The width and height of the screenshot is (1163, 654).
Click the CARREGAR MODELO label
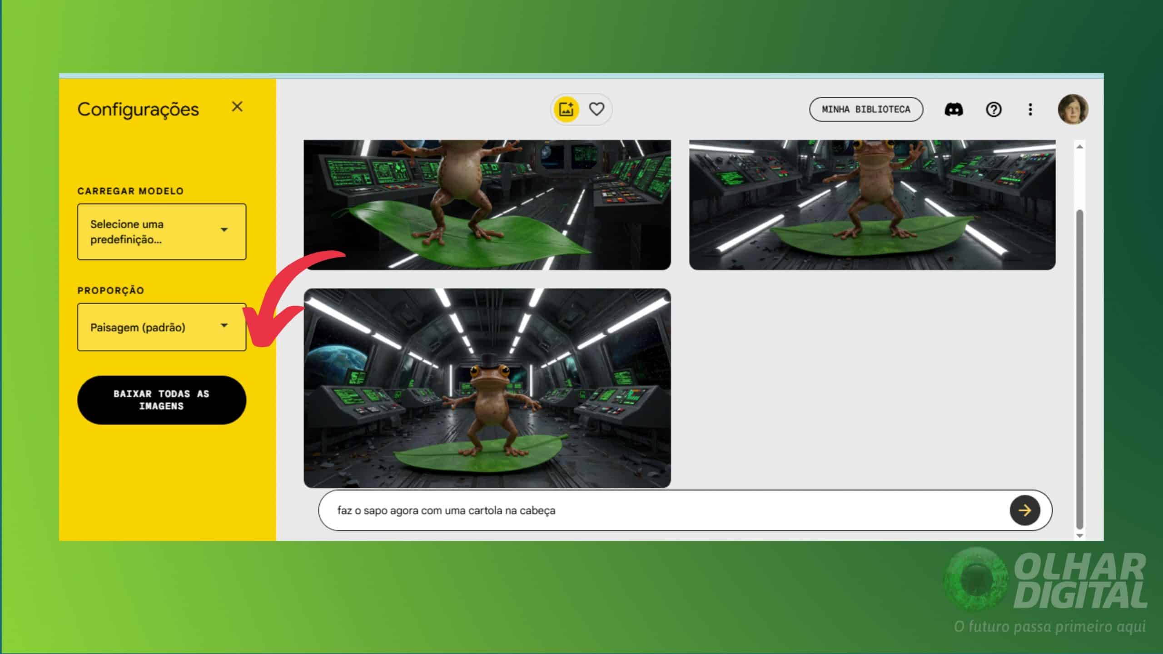[130, 191]
